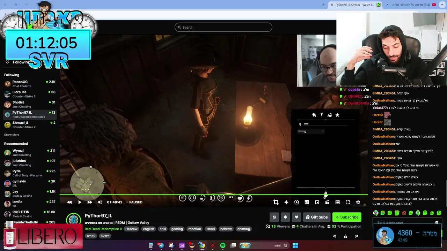Insert the red angry emote
This screenshot has height=251, width=447.
coord(404,213)
